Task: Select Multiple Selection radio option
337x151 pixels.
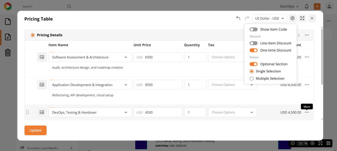Action: 251,78
